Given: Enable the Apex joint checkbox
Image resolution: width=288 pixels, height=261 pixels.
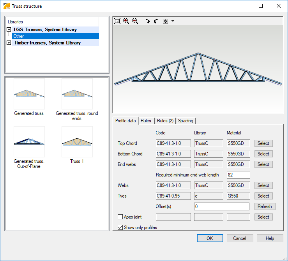Looking at the screenshot, I should [x=120, y=217].
